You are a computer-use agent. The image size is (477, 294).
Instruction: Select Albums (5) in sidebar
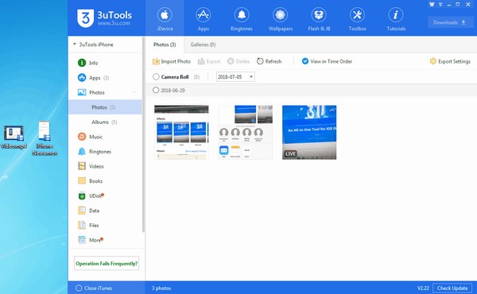[x=105, y=122]
